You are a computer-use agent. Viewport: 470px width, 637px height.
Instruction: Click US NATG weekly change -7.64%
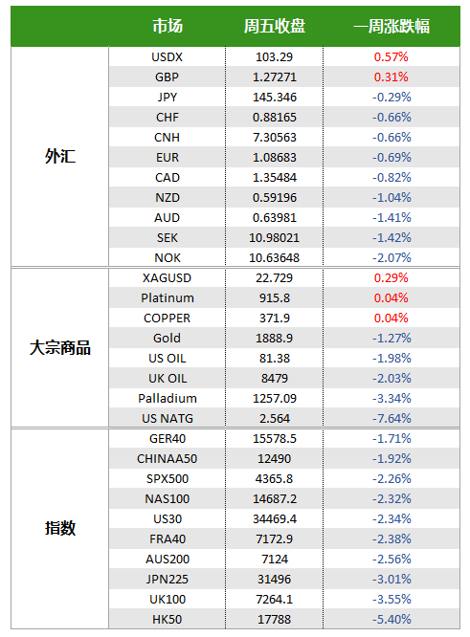pyautogui.click(x=392, y=418)
